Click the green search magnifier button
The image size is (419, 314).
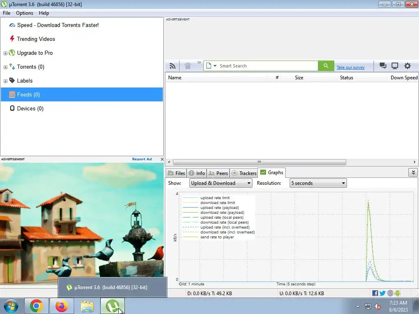(x=326, y=66)
